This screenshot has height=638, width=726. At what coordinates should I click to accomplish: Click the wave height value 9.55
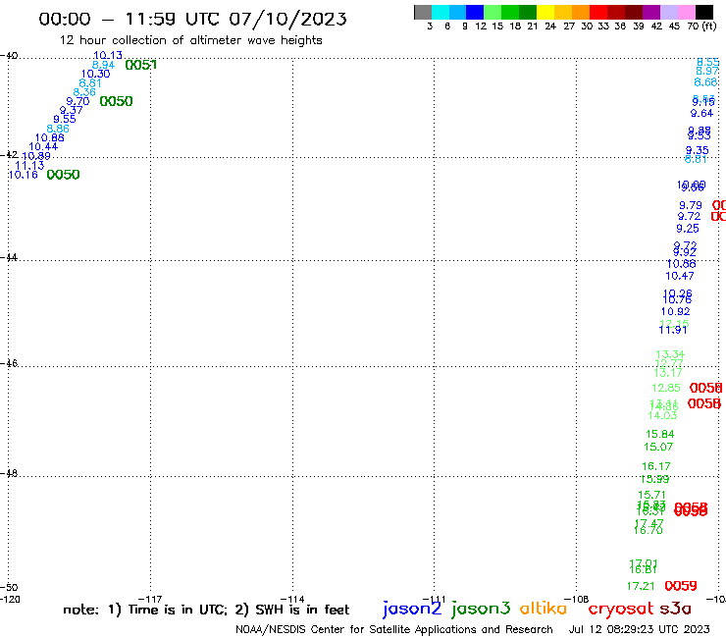65,119
